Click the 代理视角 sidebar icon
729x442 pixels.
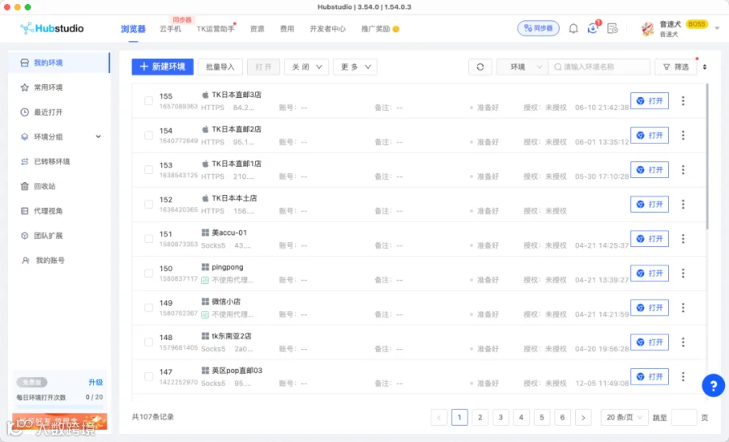pos(24,210)
